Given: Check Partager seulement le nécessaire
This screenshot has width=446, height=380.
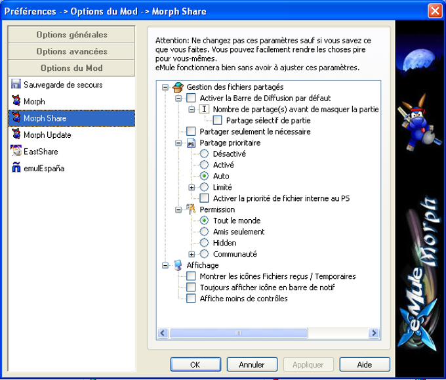Looking at the screenshot, I should 191,131.
